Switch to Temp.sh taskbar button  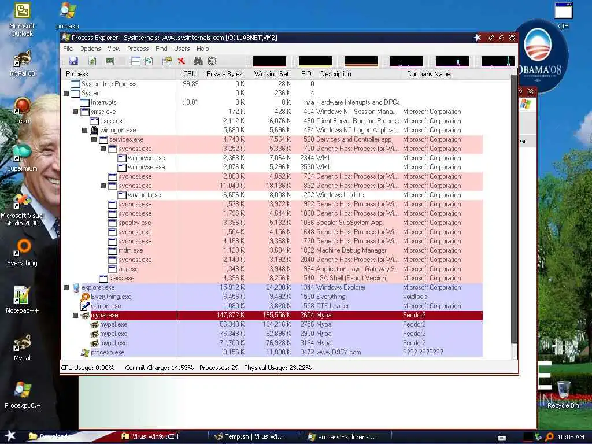point(254,436)
